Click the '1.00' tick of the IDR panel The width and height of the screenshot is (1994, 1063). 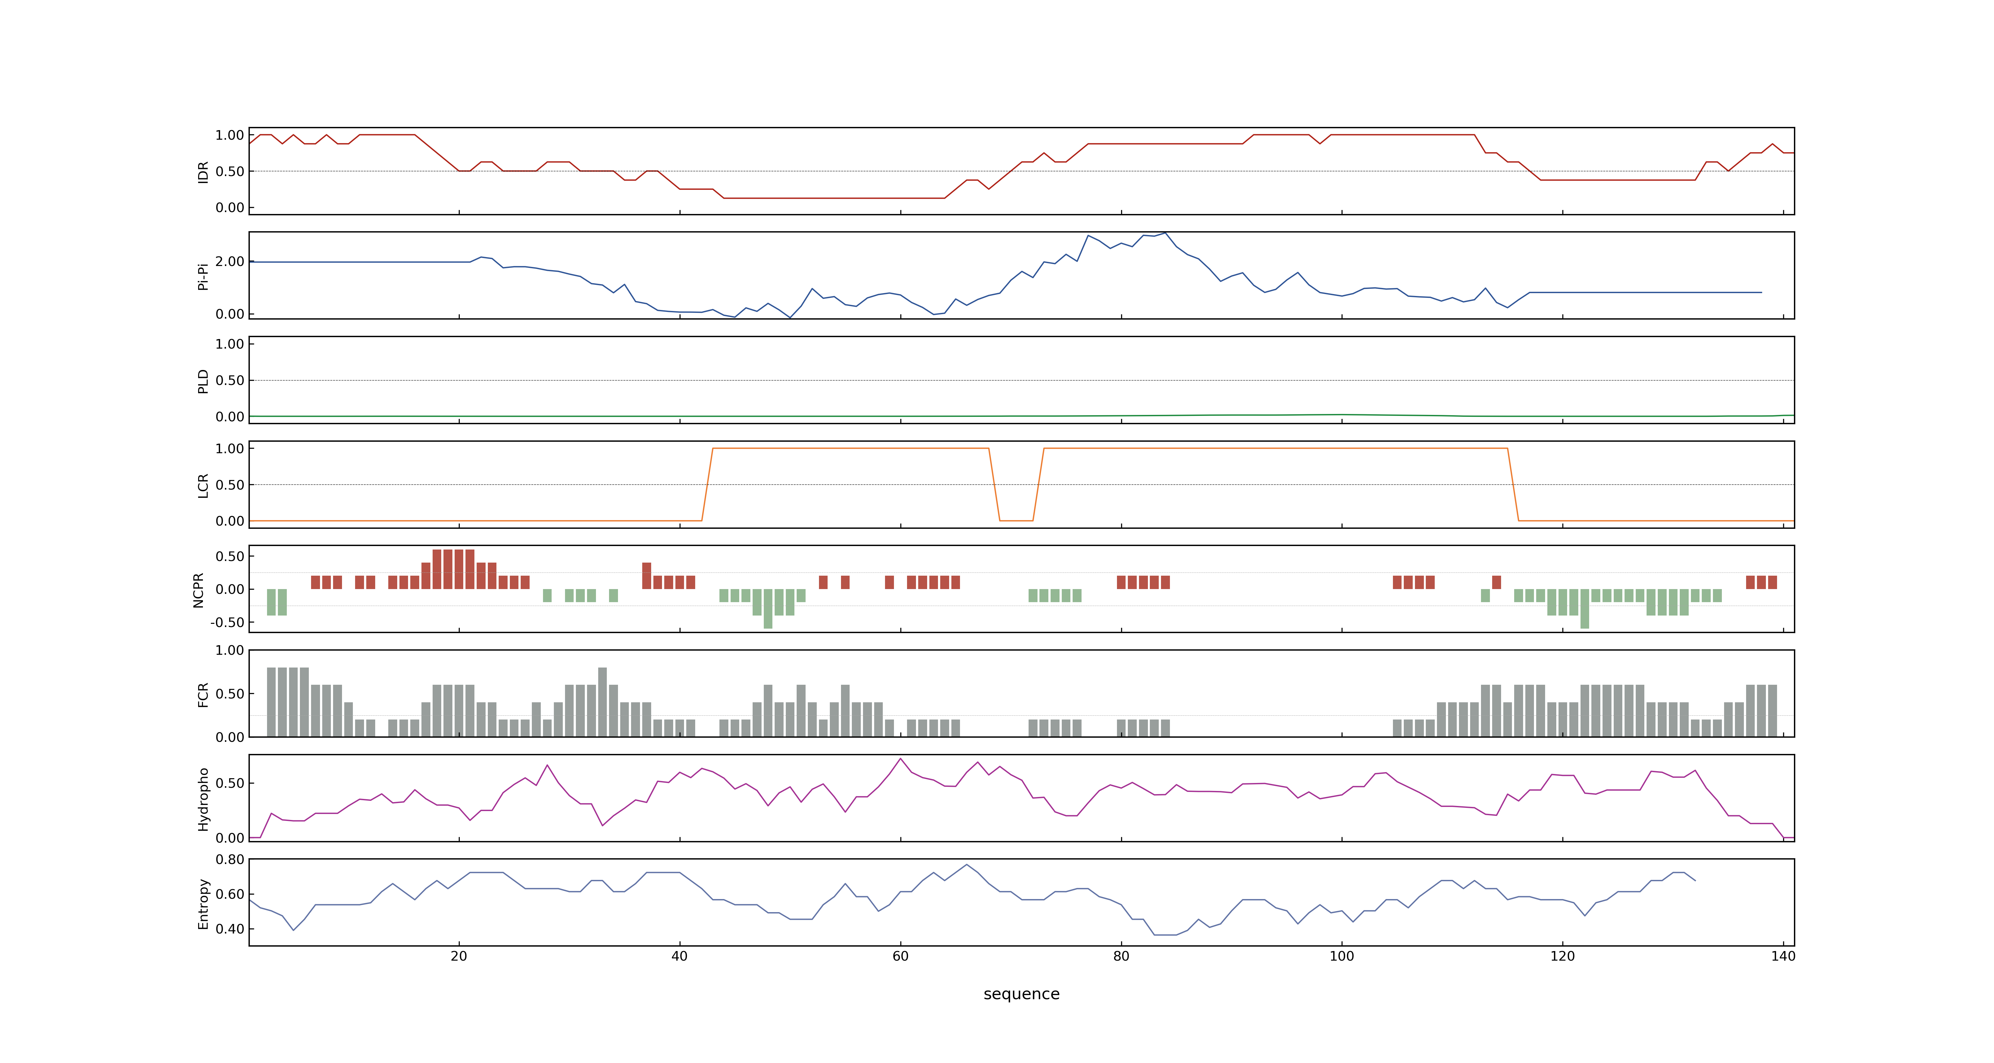tap(230, 136)
